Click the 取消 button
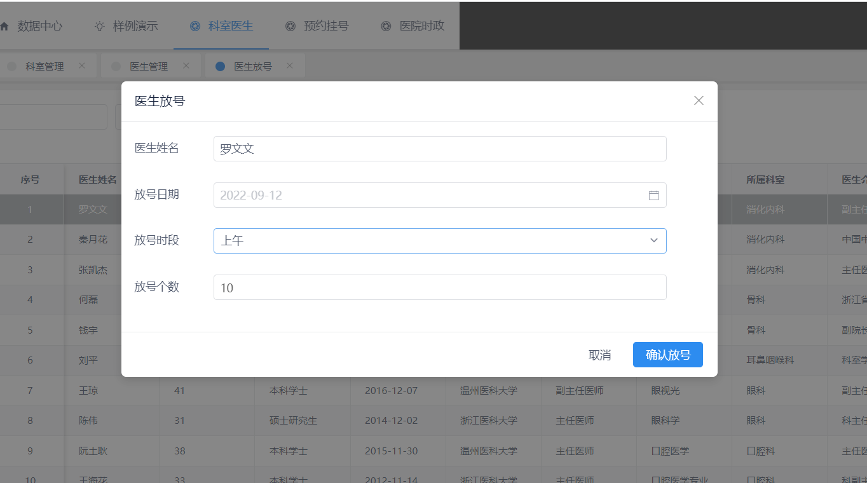867x483 pixels. (599, 355)
